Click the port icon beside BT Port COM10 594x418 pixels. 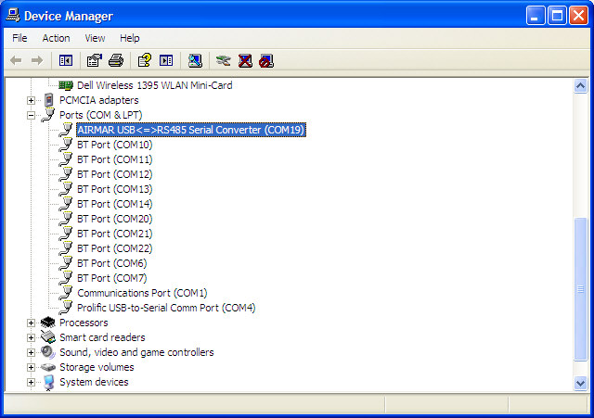click(x=66, y=145)
